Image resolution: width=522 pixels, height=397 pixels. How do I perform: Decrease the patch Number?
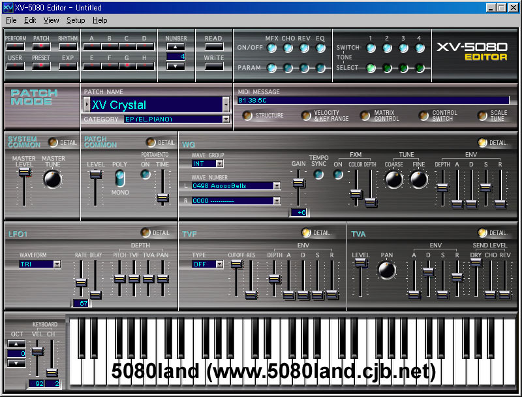coord(176,66)
